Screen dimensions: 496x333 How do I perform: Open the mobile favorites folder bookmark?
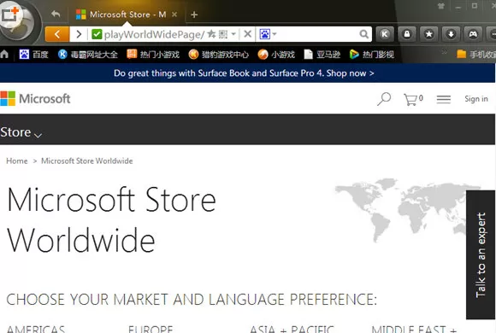tap(476, 55)
